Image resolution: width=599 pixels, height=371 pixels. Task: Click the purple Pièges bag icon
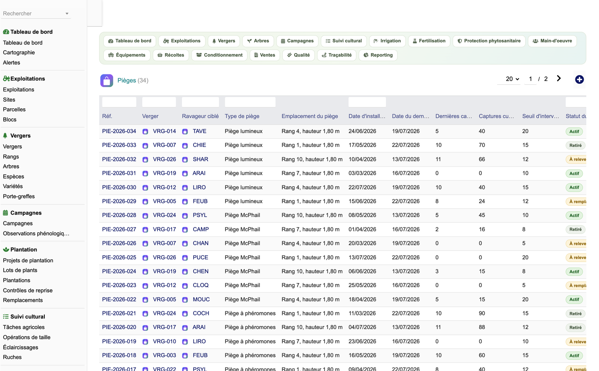point(107,81)
